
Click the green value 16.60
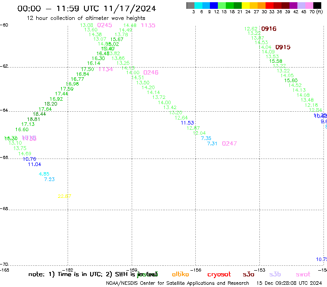point(22,130)
